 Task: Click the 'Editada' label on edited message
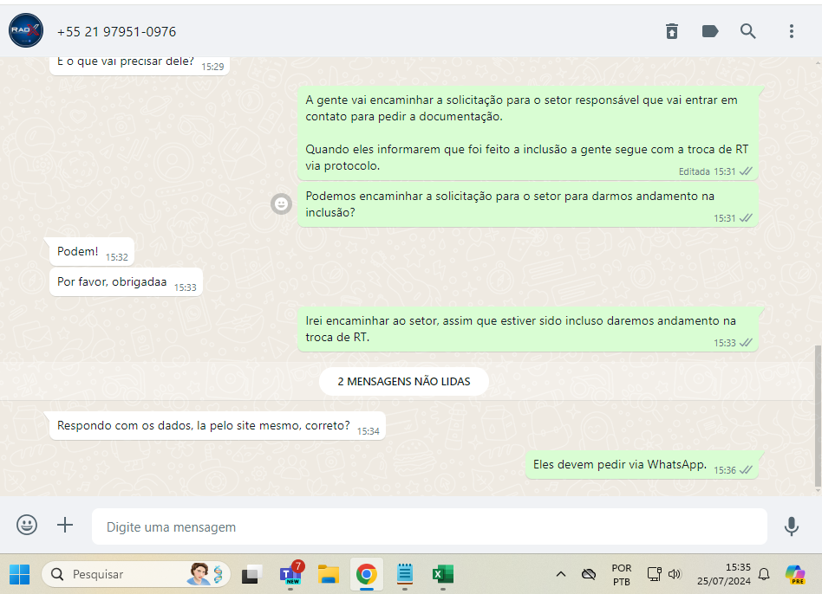pyautogui.click(x=694, y=171)
